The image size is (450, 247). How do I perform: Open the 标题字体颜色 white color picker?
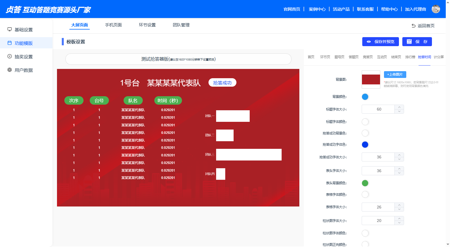(x=365, y=122)
